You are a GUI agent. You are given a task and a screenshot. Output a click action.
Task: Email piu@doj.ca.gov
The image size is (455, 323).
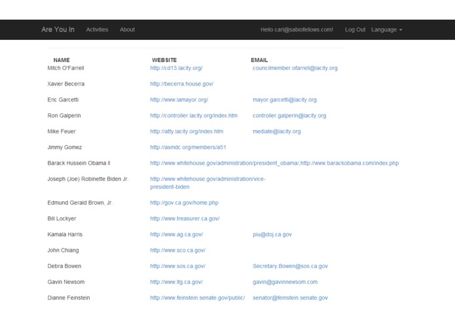point(272,234)
